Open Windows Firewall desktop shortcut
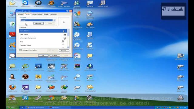194x109 pixels. point(51,88)
